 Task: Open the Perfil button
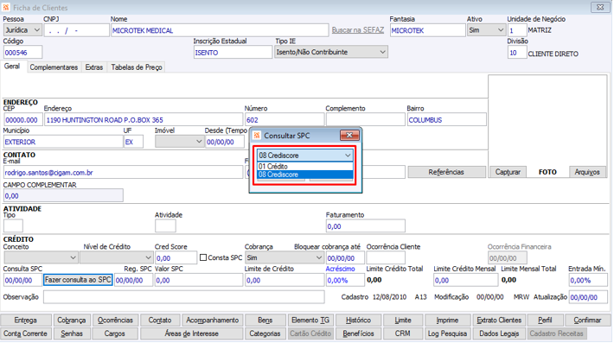(545, 321)
